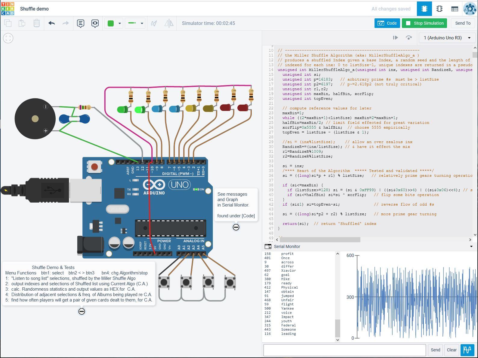Click the debugger step-over icon
This screenshot has width=478, height=358.
click(x=409, y=38)
